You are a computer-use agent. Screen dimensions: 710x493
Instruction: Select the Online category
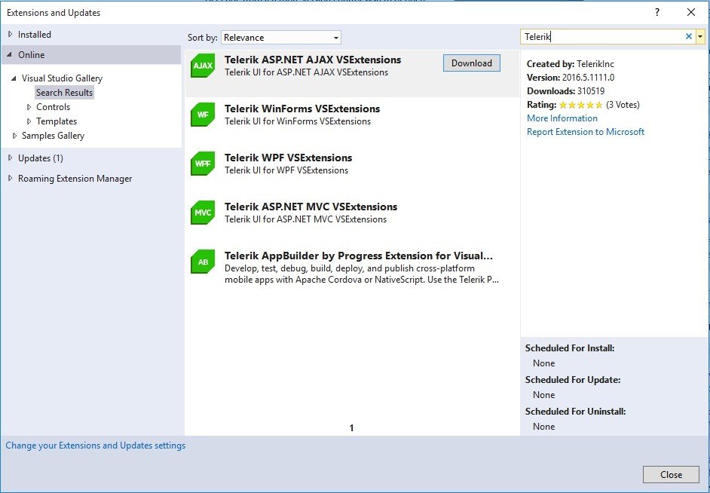tap(31, 55)
